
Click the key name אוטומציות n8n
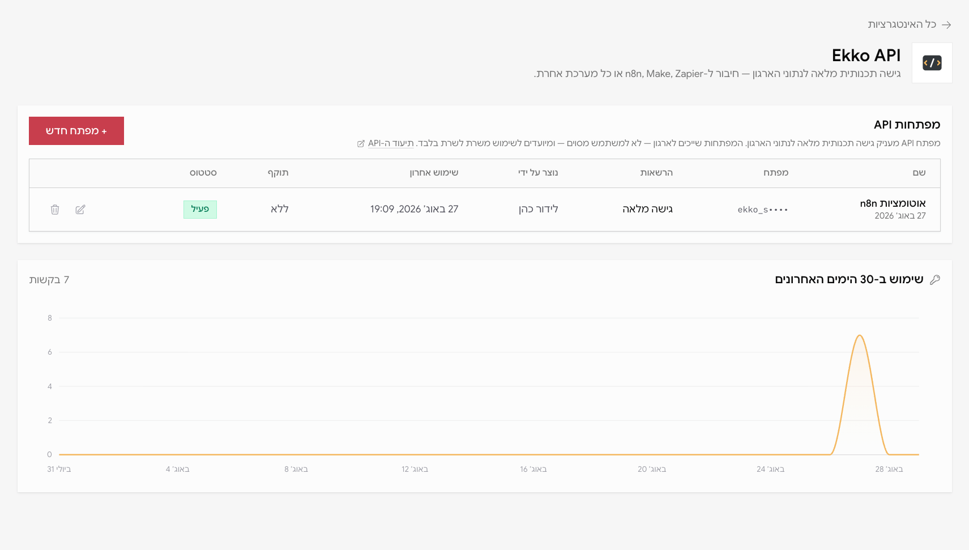pos(893,203)
